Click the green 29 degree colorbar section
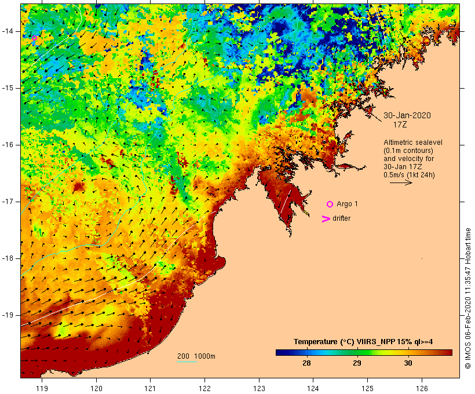475x394 pixels. pyautogui.click(x=357, y=352)
